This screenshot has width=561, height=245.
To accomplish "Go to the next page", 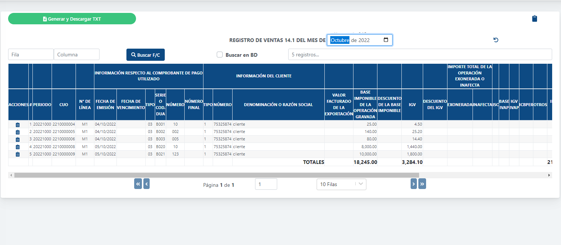I will click(414, 184).
